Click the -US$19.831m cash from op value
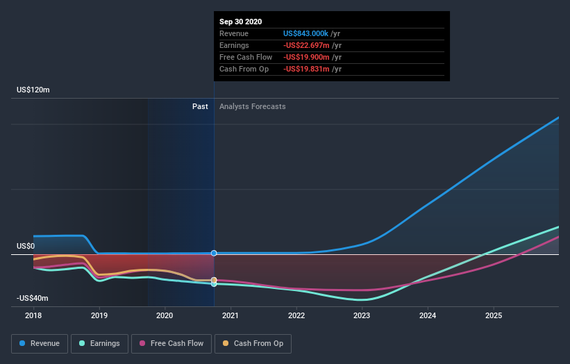The image size is (570, 364). [x=306, y=69]
